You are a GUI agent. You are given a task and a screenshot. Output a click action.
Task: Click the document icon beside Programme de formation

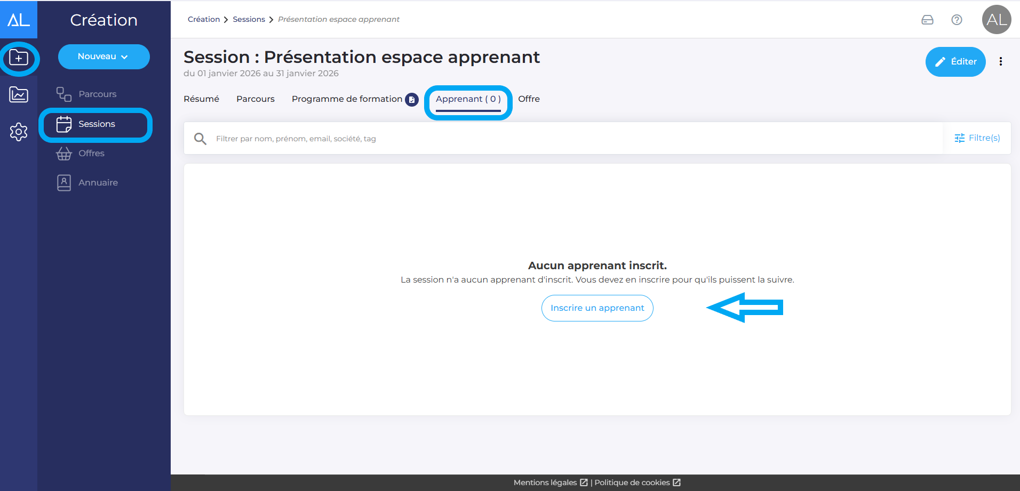[412, 100]
